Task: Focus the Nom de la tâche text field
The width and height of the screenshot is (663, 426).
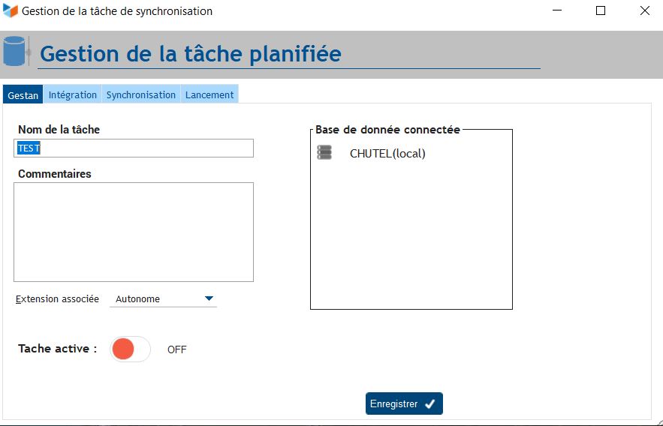Action: [134, 148]
